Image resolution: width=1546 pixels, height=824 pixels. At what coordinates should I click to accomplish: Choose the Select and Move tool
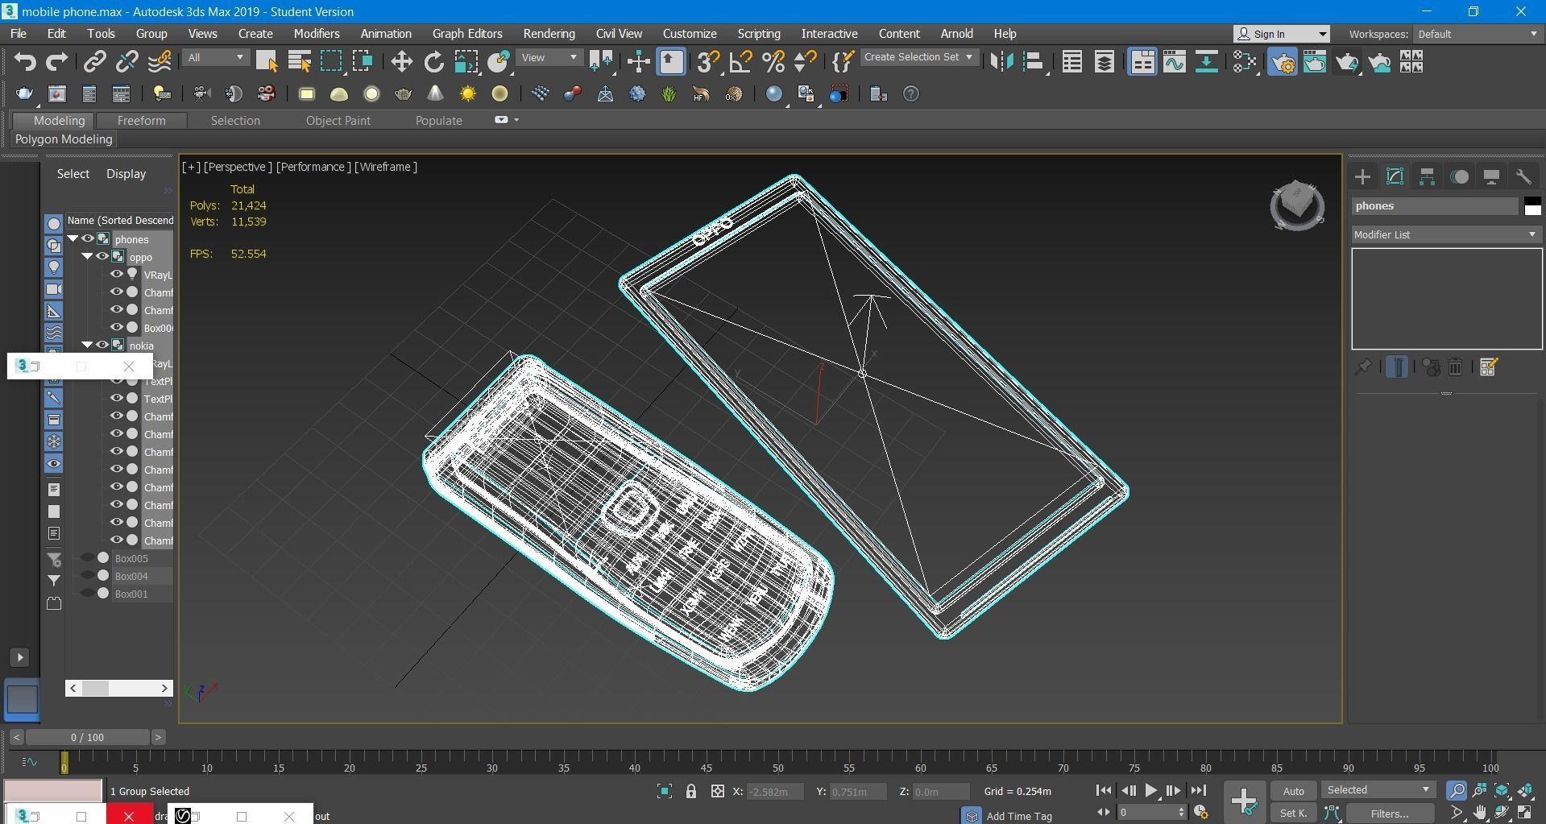coord(401,62)
